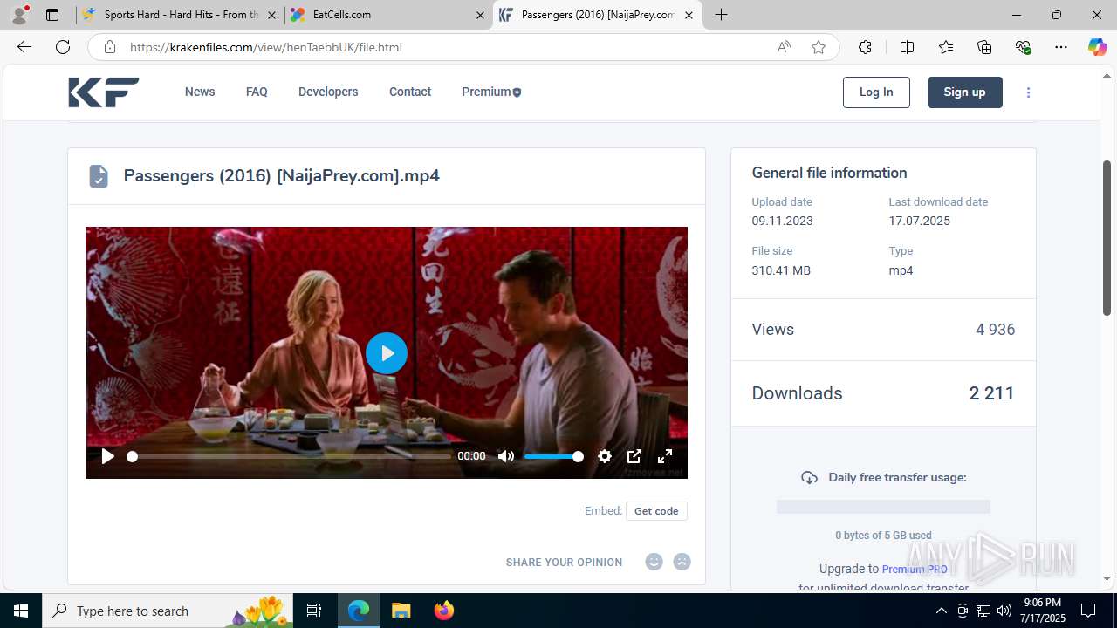Close the Passengers tab
The image size is (1117, 628).
click(x=689, y=15)
